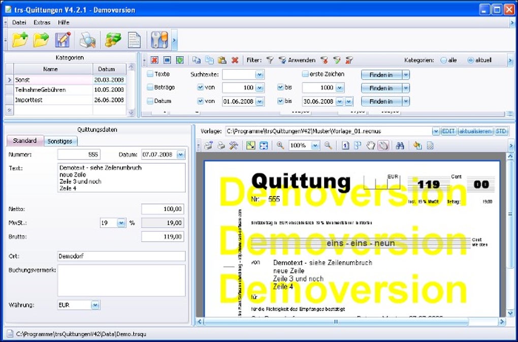Toggle the erste Zeichen checkbox
This screenshot has width=518, height=342.
(305, 74)
